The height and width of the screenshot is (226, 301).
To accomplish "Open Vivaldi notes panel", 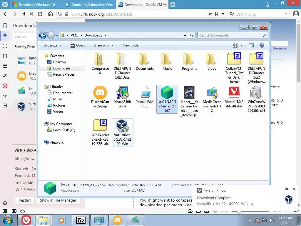I will click(5, 56).
